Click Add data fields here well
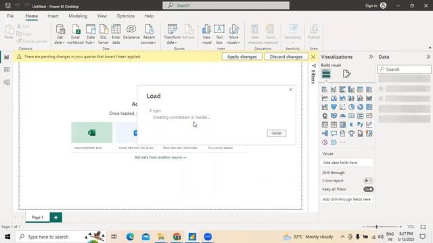433x243 pixels. 347,163
